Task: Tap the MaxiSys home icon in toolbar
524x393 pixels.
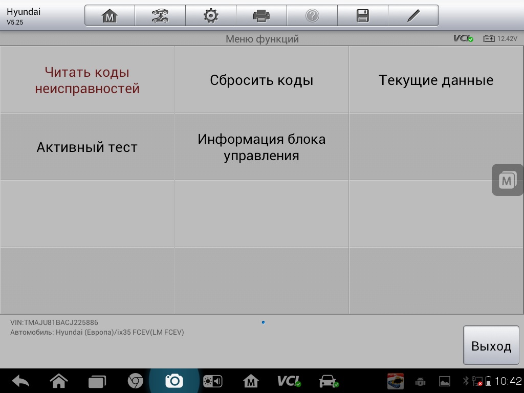Action: (x=110, y=16)
